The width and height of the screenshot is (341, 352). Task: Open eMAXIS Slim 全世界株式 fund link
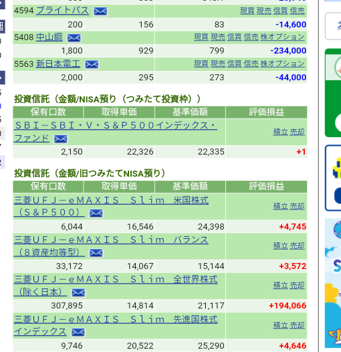[x=116, y=286]
